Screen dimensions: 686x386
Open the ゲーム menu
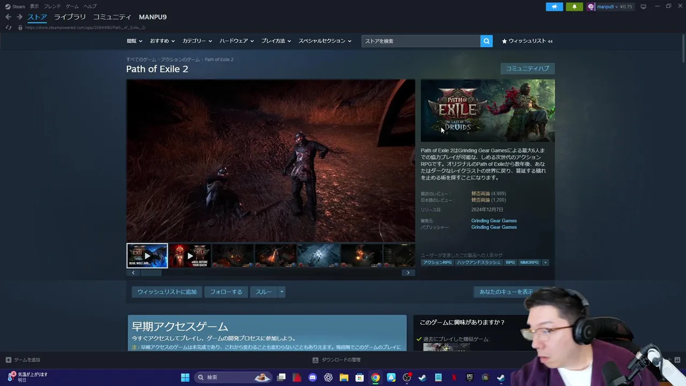72,6
